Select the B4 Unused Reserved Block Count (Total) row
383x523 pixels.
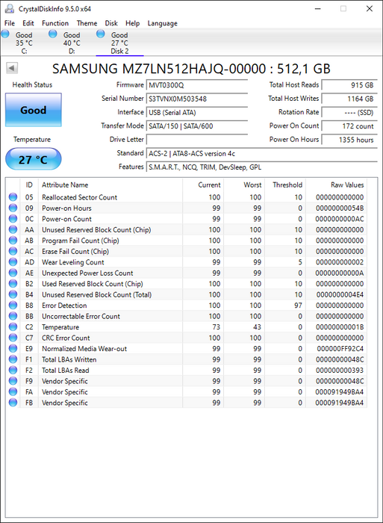(187, 294)
